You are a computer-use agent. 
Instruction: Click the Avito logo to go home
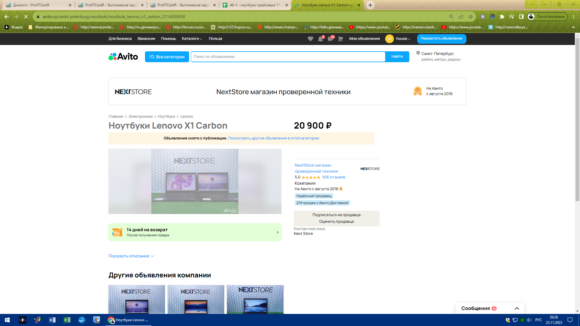click(123, 56)
